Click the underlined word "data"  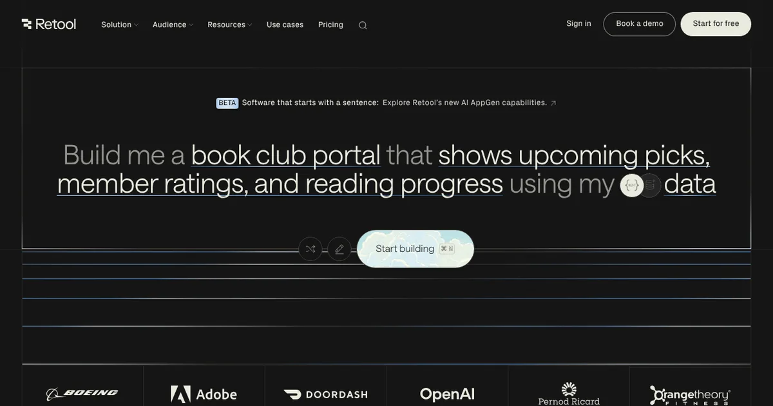pyautogui.click(x=690, y=184)
